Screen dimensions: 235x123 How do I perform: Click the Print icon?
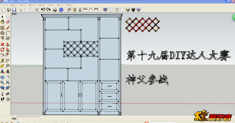point(55,10)
